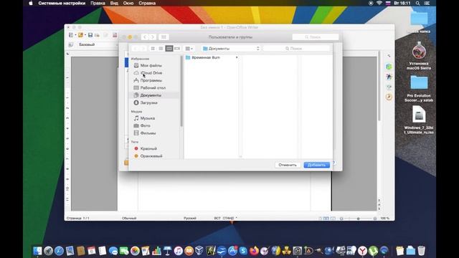Open the Документы location popup
Image resolution: width=459 pixels, height=258 pixels.
point(231,49)
